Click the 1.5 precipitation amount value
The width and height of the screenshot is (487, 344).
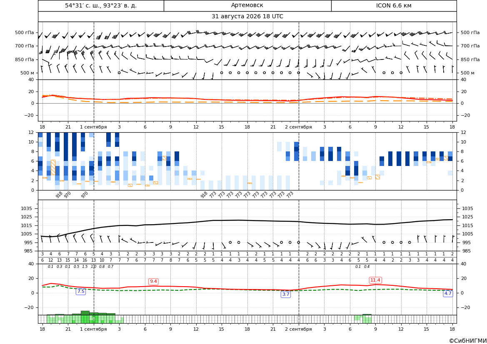point(85,267)
